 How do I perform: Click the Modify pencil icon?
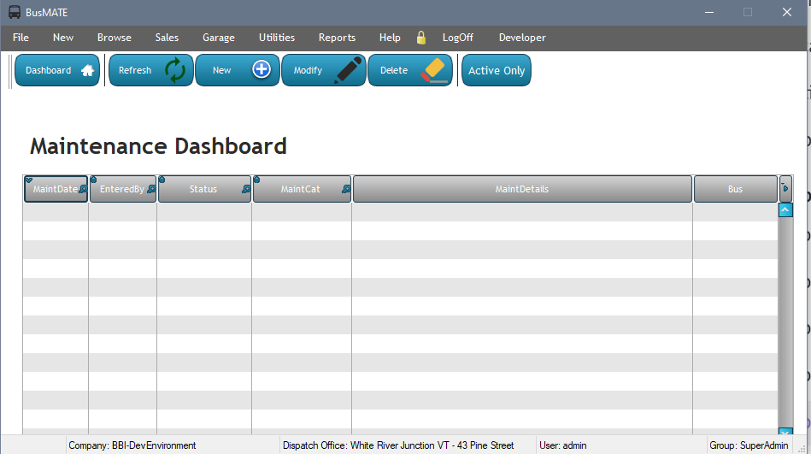[348, 70]
